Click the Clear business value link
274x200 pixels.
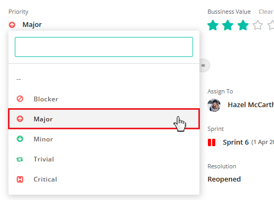[x=266, y=12]
